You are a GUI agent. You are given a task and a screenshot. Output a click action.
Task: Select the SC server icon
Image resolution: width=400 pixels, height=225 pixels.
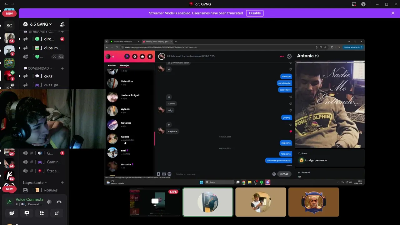(9, 26)
